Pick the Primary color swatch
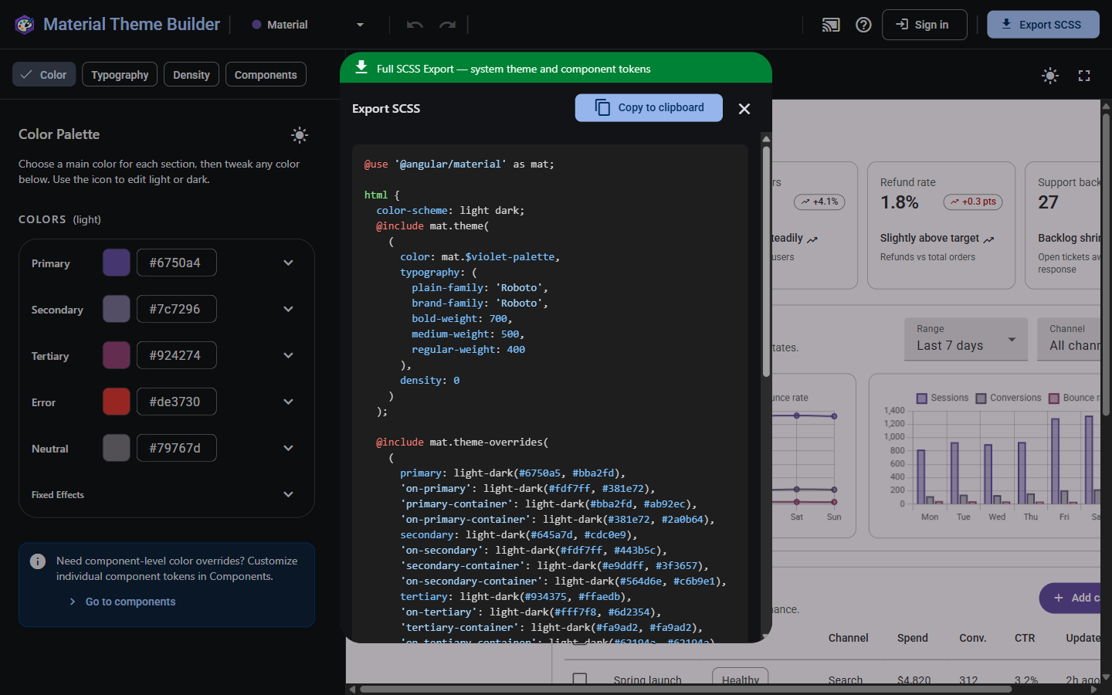1112x695 pixels. pyautogui.click(x=117, y=263)
